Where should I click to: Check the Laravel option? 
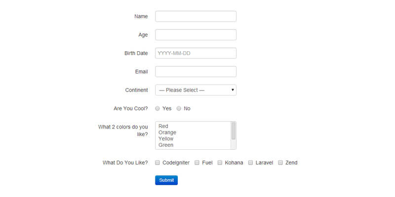point(250,163)
